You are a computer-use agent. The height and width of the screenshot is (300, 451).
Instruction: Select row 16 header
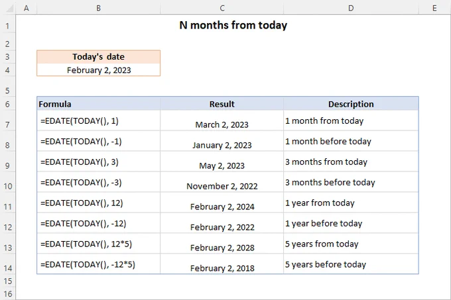8,293
